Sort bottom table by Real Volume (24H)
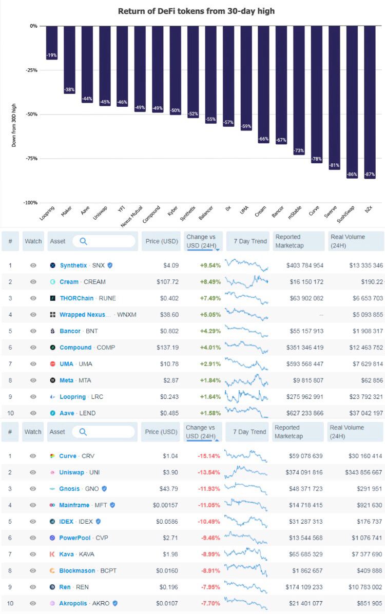Image resolution: width=385 pixels, height=614 pixels. [355, 432]
